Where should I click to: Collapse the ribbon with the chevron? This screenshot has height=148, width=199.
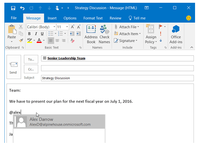[192, 47]
